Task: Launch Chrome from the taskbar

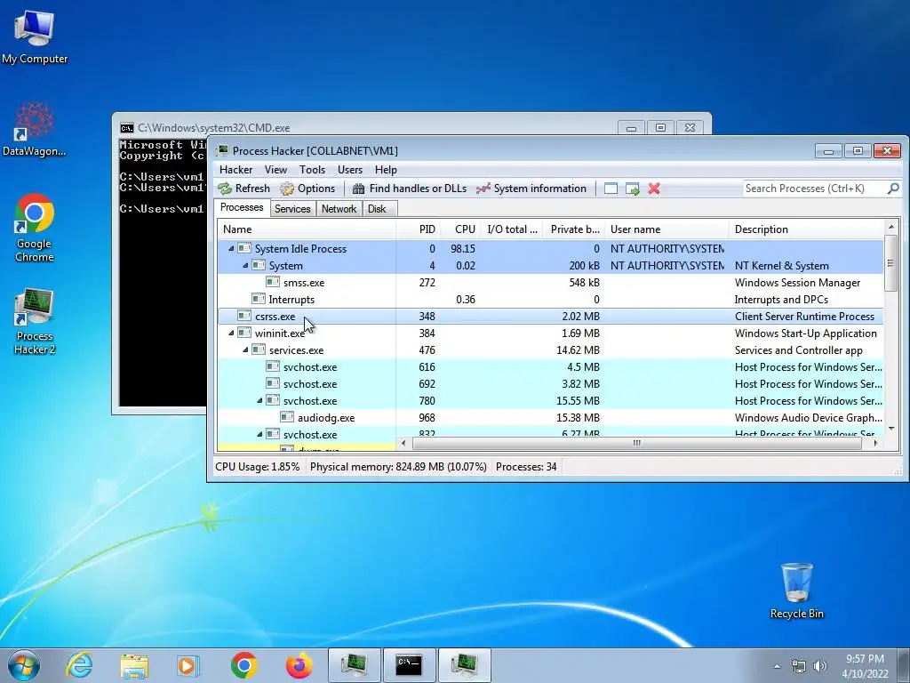Action: click(243, 665)
